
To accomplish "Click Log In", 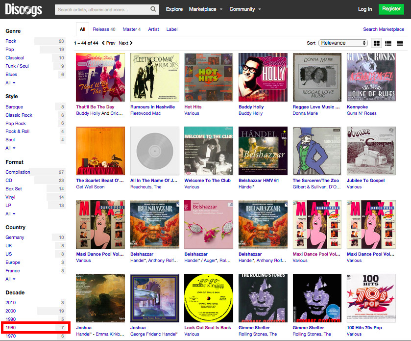I will pyautogui.click(x=365, y=9).
